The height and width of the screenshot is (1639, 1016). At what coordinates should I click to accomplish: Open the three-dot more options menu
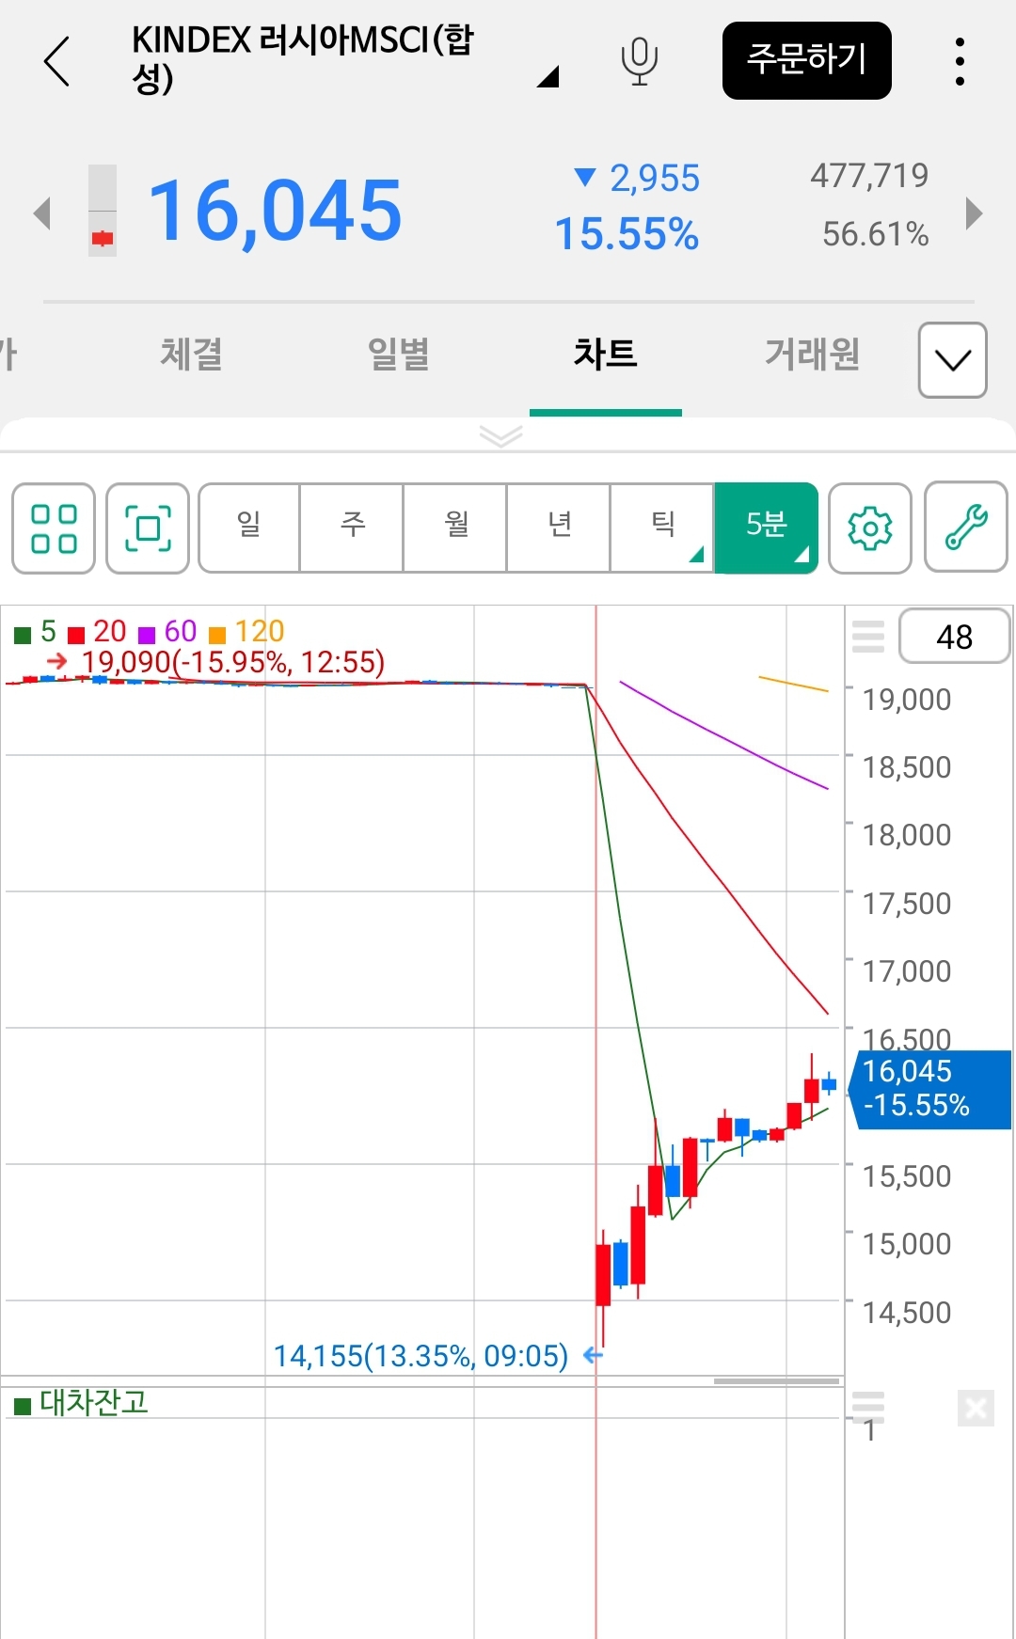tap(959, 62)
